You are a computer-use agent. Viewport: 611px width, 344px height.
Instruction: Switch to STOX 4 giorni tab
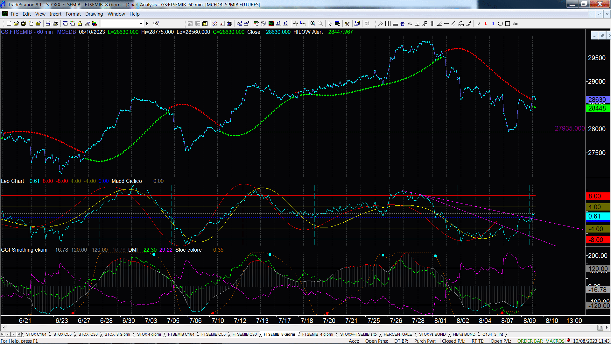(x=149, y=334)
